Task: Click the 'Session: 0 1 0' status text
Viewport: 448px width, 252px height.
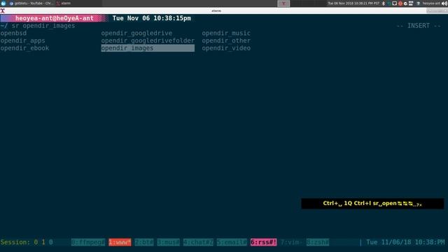Action: point(27,242)
